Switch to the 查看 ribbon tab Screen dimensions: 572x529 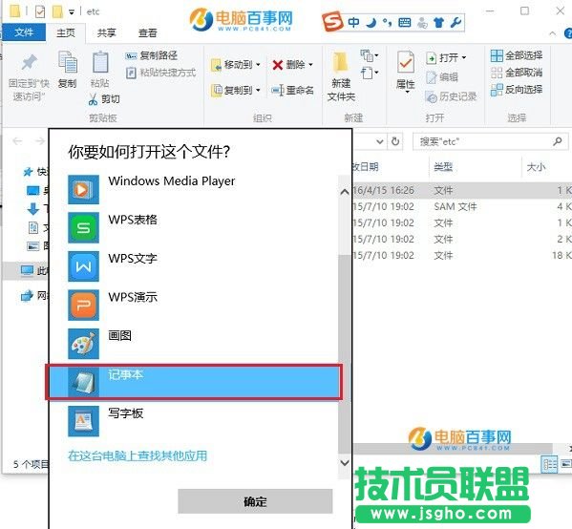(147, 33)
